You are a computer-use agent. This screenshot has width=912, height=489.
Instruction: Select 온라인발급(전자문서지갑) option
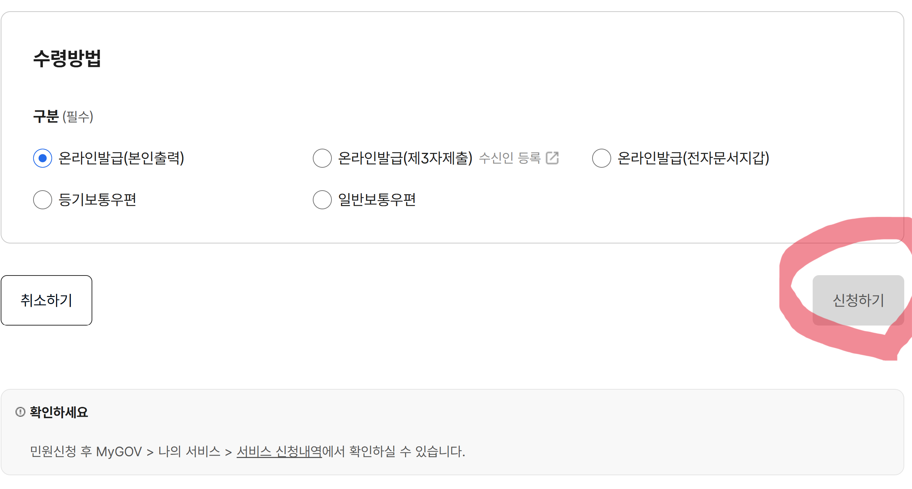pos(601,159)
